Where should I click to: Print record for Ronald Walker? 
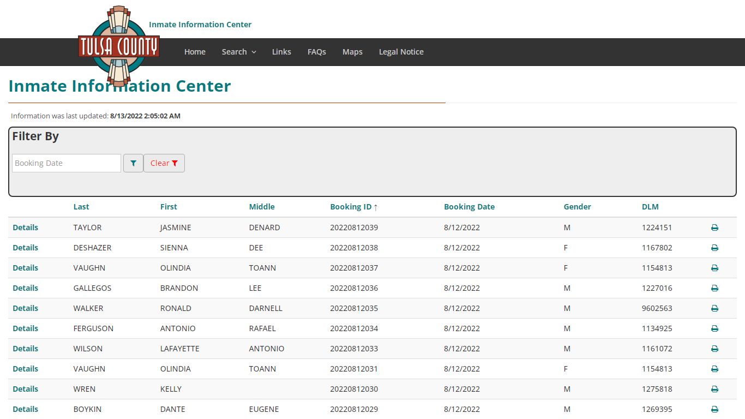coord(714,308)
